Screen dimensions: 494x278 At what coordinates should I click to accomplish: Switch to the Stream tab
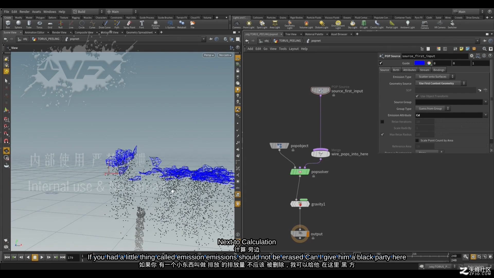point(425,70)
